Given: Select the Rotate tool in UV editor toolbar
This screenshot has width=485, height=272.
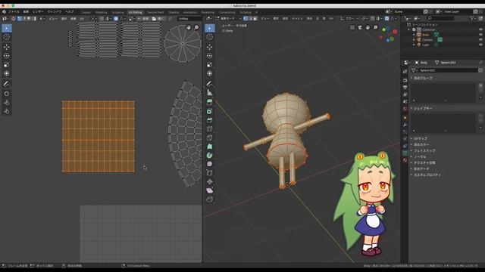Looking at the screenshot, I should [7, 56].
